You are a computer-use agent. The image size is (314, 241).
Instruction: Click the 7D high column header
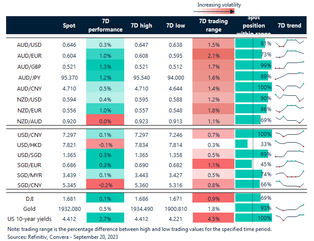click(x=141, y=26)
